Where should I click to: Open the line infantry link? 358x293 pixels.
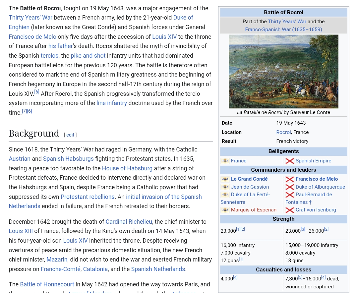(x=112, y=103)
